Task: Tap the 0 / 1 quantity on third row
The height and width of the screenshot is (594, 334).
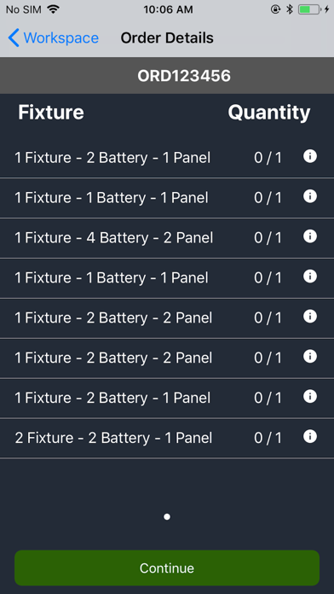Action: click(268, 238)
